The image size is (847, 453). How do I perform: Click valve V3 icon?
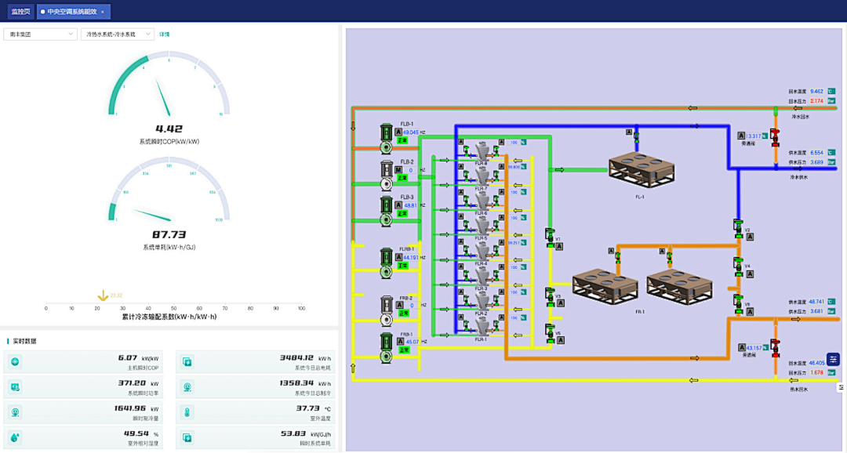point(550,297)
